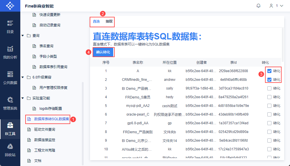Switch to the 直连 tab
Image resolution: width=290 pixels, height=166 pixels.
(96, 21)
